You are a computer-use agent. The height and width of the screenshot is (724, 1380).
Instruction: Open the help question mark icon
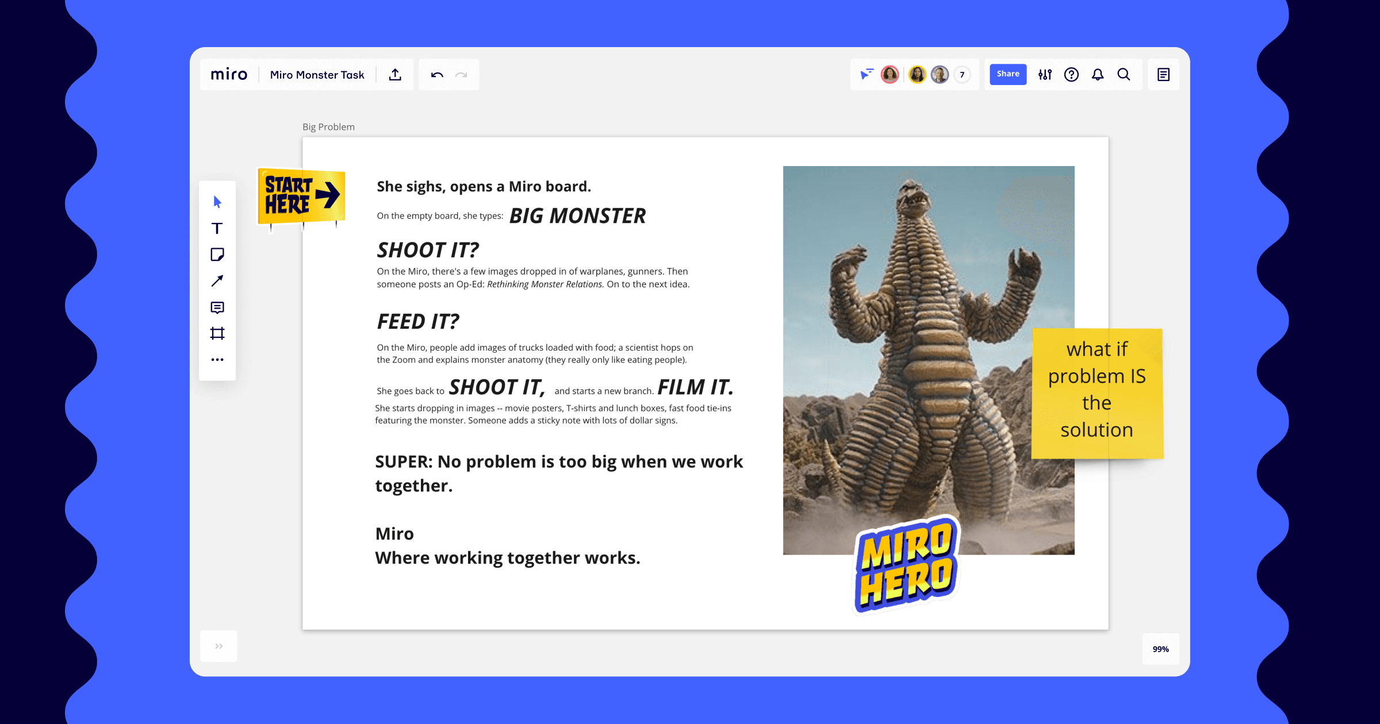point(1071,75)
